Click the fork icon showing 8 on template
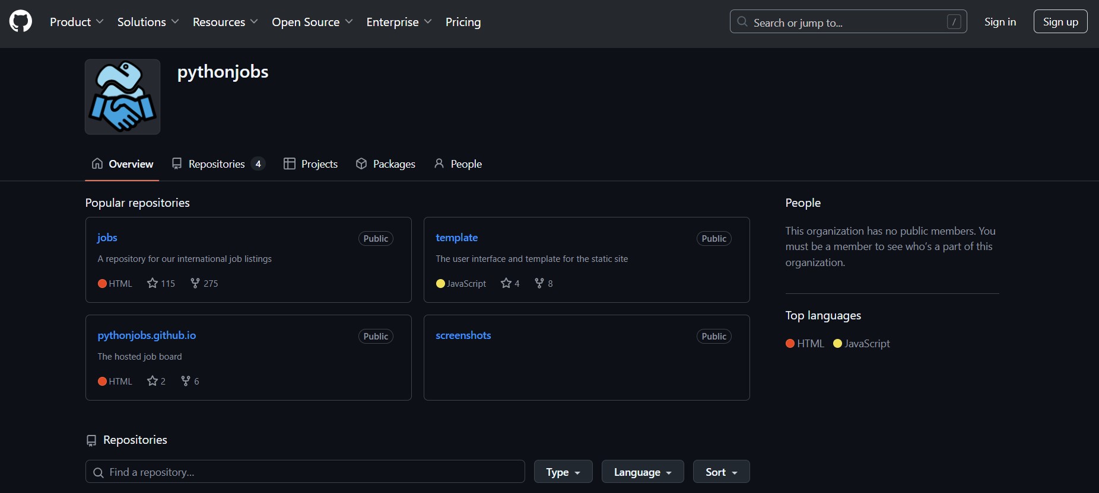 [539, 283]
